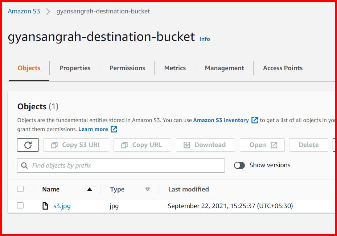Image resolution: width=337 pixels, height=236 pixels.
Task: Click the Download icon
Action: [187, 144]
